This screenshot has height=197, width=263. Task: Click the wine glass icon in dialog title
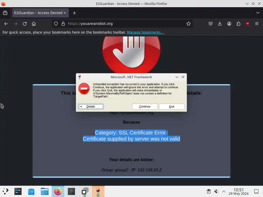point(80,77)
